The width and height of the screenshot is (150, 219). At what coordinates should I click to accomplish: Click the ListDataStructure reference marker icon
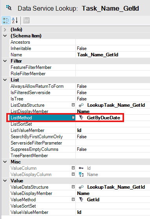[73, 105]
